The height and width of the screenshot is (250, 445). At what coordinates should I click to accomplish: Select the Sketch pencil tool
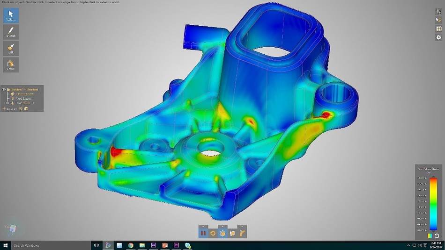tap(11, 32)
